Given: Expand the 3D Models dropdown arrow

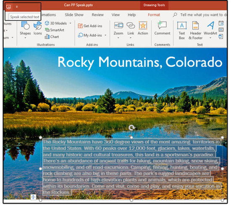Looking at the screenshot, I should (71, 23).
